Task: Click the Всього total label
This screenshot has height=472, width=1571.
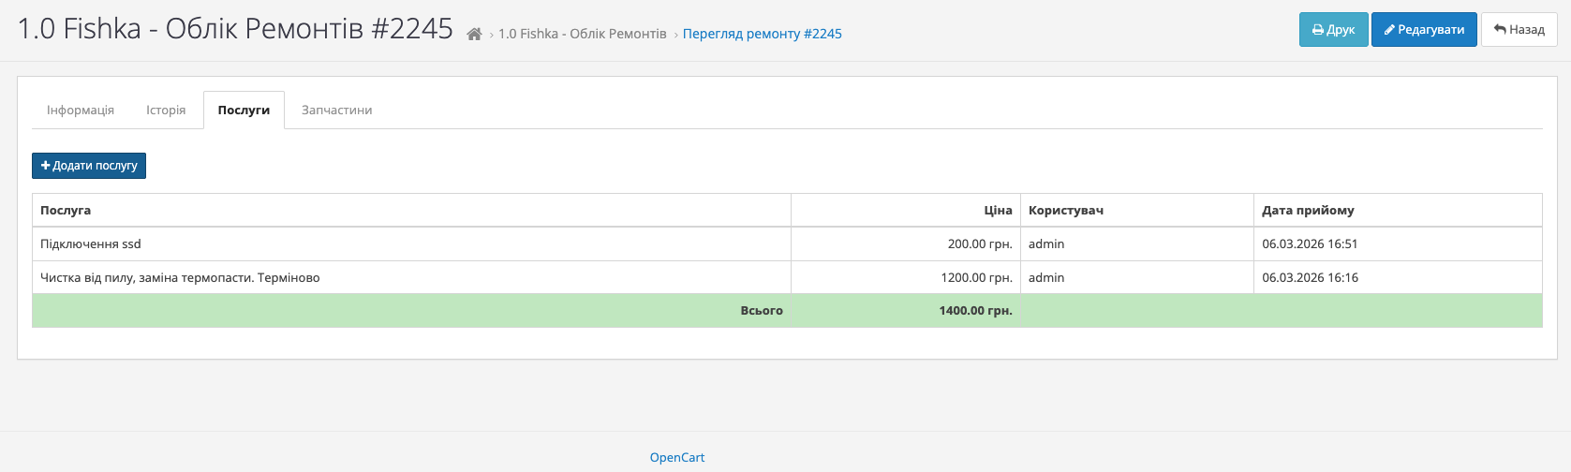Action: pyautogui.click(x=762, y=310)
